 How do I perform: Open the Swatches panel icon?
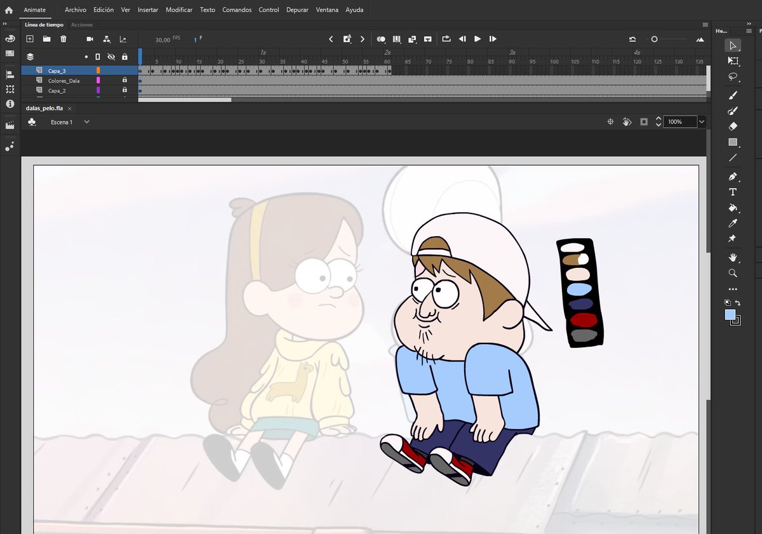tap(10, 53)
